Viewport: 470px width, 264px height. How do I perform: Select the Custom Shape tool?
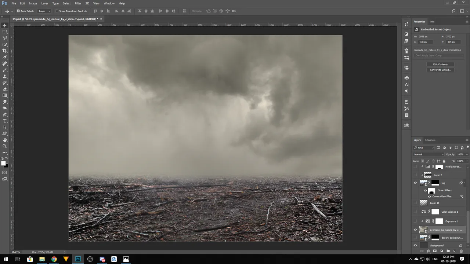[5, 133]
